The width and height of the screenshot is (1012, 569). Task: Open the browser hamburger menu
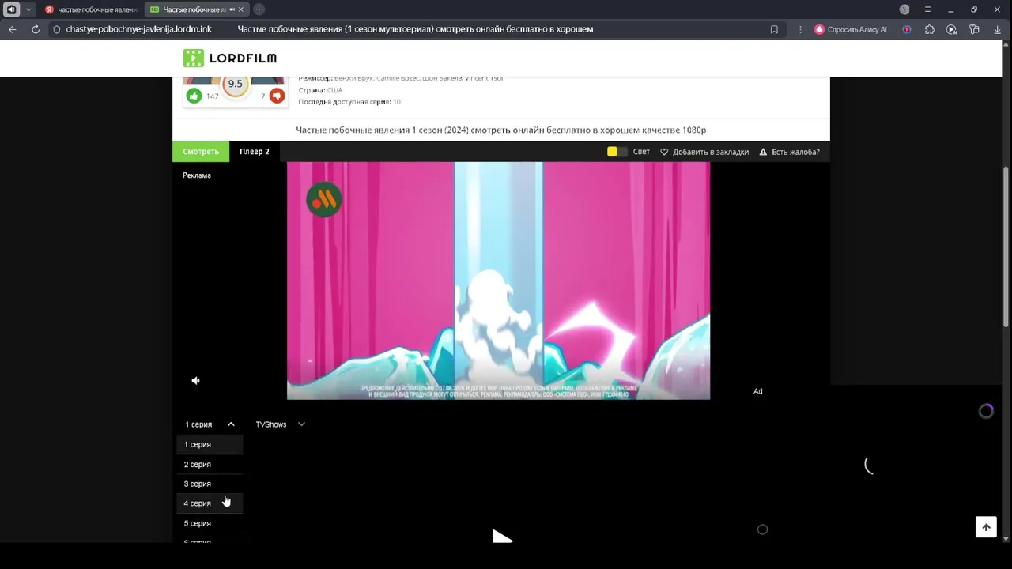[928, 9]
